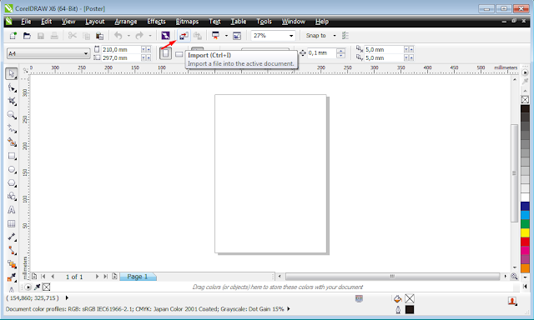534x320 pixels.
Task: Select the Pick tool
Action: click(x=12, y=73)
